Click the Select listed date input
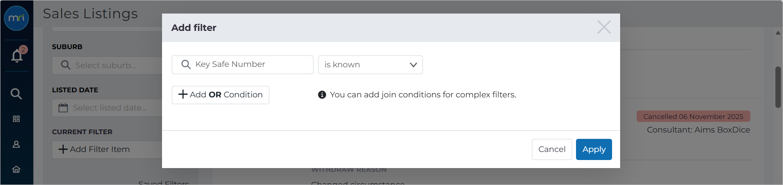The height and width of the screenshot is (185, 783). coord(107,108)
